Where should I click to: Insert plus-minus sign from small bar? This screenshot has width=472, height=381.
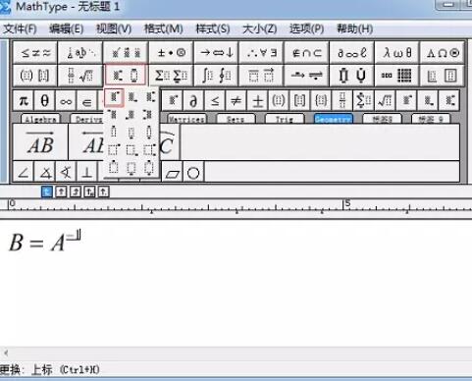257,100
